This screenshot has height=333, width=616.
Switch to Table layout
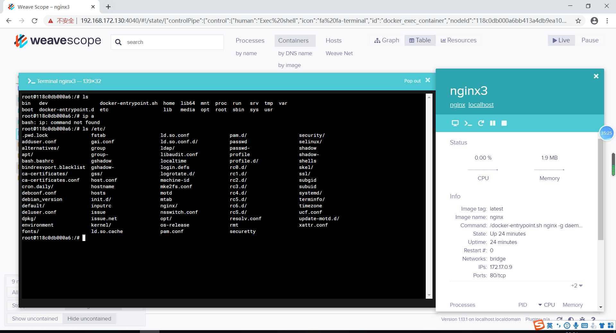[420, 40]
